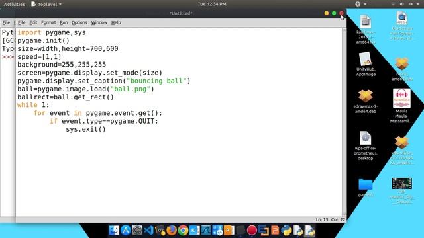Viewport: 424px width, 238px height.
Task: Select the zoom amd64.deb package icon
Action: [x=402, y=69]
